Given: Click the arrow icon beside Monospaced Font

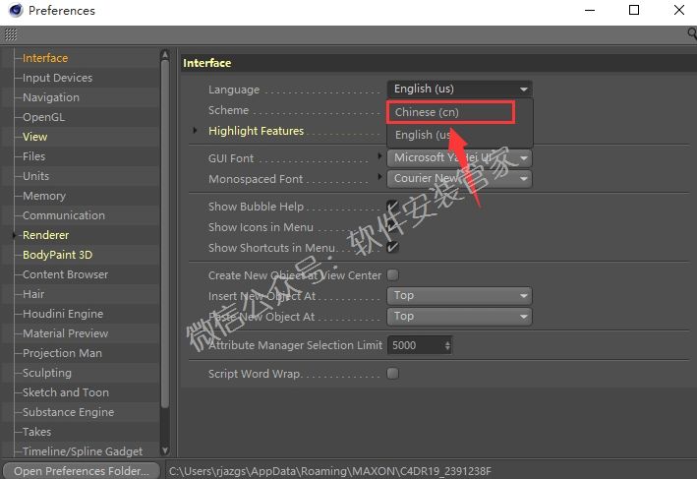Looking at the screenshot, I should [380, 178].
